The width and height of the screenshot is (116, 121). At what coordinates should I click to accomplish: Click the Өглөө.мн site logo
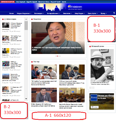pyautogui.click(x=75, y=7)
